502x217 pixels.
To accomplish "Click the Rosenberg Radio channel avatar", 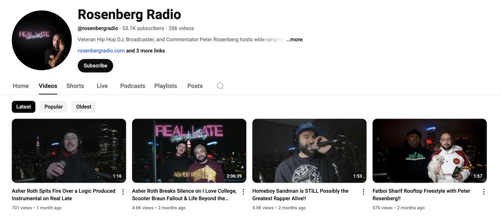I will click(x=41, y=41).
